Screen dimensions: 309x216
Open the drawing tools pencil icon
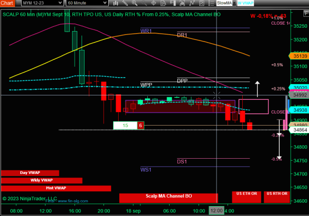pyautogui.click(x=125, y=3)
